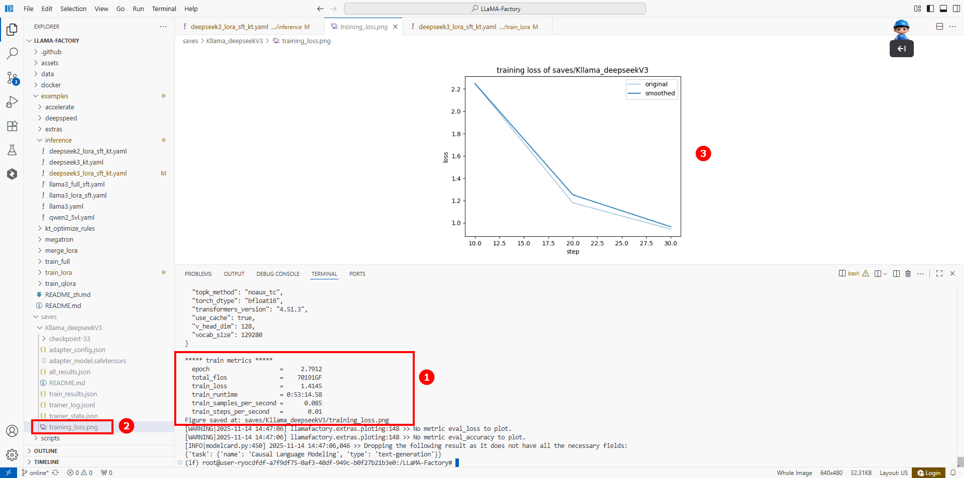Open the Source Control view
This screenshot has height=478, width=964.
(12, 78)
